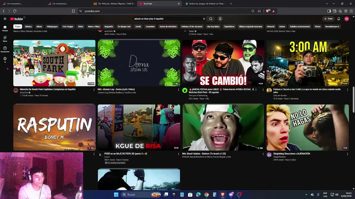355x199 pixels.
Task: Open more options for the South Park video
Action: [x=94, y=90]
